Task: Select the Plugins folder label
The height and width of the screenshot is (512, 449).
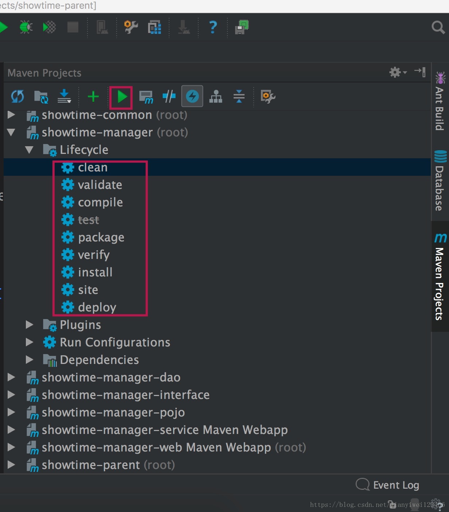Action: tap(80, 325)
